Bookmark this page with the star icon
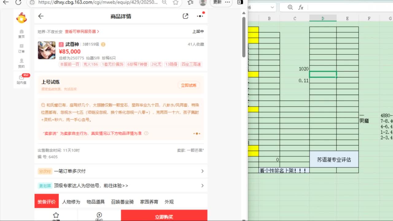This screenshot has width=393, height=221. [175, 2]
